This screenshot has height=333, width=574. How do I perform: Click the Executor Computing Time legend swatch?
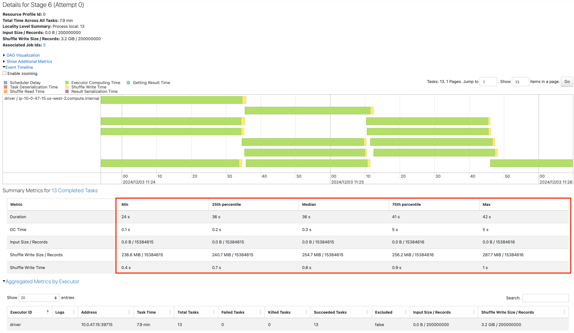(67, 83)
